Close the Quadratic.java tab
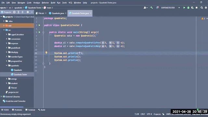This screenshot has width=208, height=117. [x=66, y=13]
